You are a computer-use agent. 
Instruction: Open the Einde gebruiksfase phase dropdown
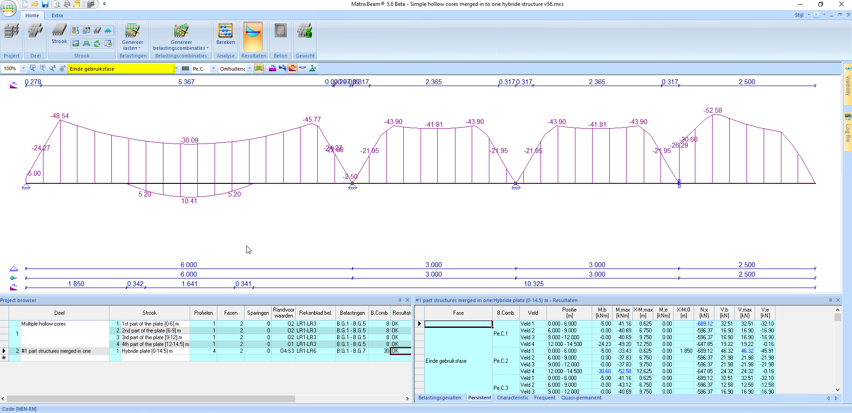(x=176, y=69)
